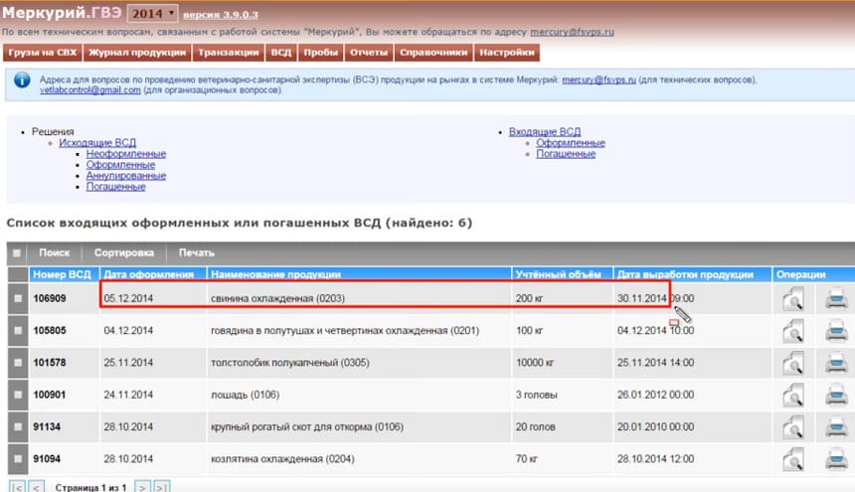Click mercury@fsvps.ru link in info banner
The height and width of the screenshot is (492, 855).
[598, 81]
